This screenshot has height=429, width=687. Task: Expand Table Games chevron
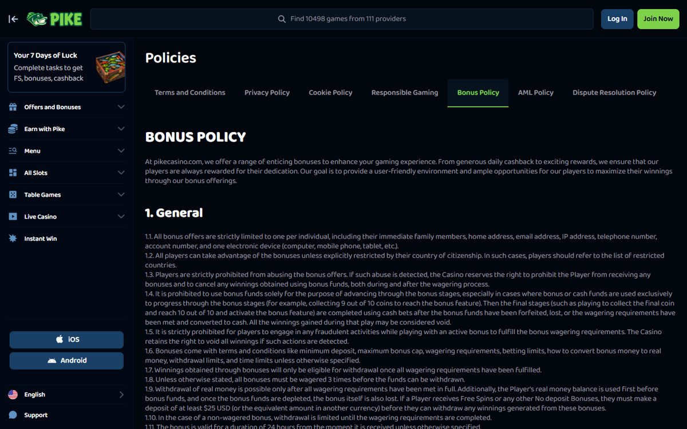(121, 195)
